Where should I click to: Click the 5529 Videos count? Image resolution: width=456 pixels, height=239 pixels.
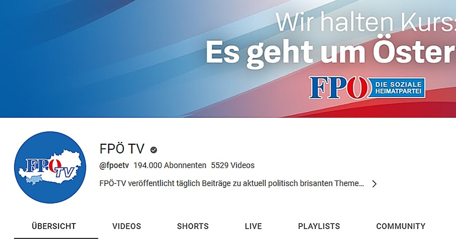pyautogui.click(x=233, y=165)
